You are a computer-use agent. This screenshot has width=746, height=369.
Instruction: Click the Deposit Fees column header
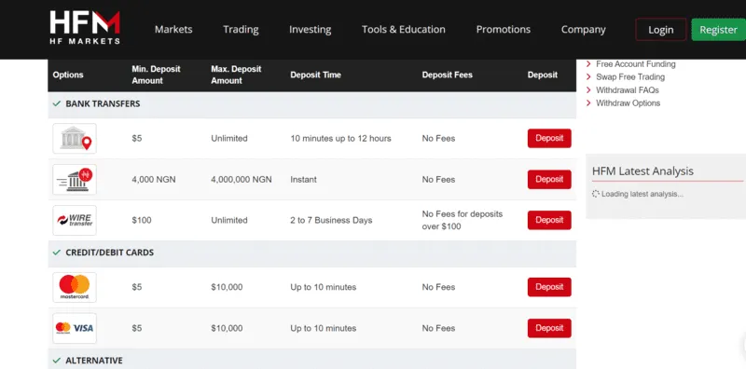click(448, 75)
